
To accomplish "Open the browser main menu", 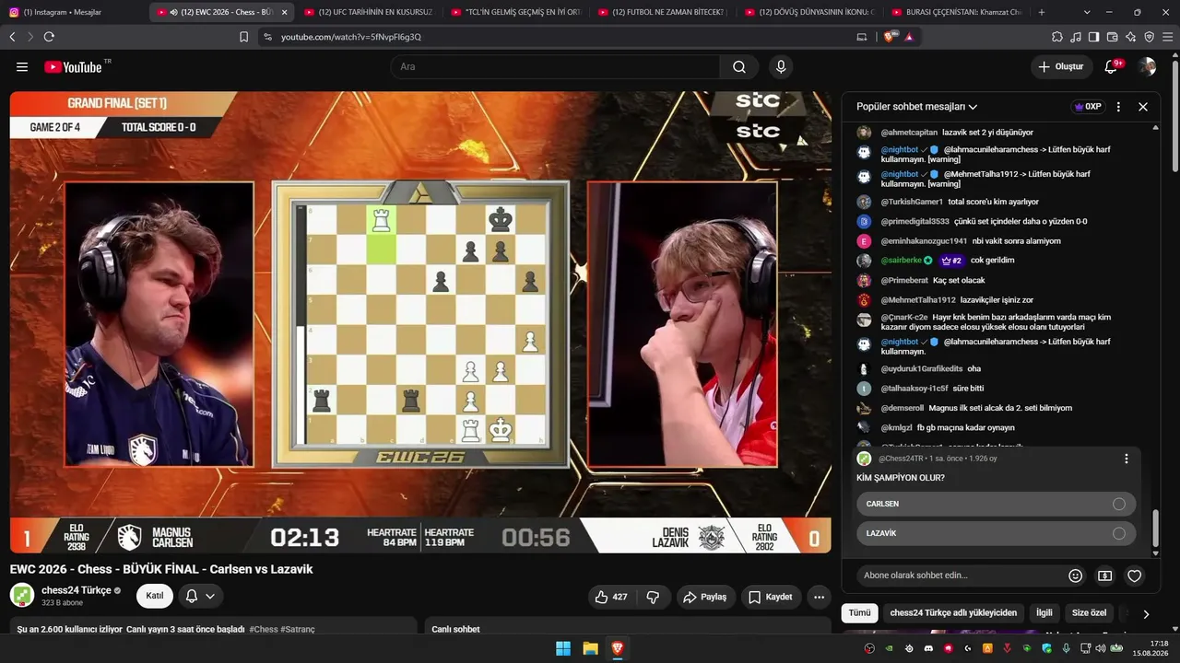I will coord(1167,37).
